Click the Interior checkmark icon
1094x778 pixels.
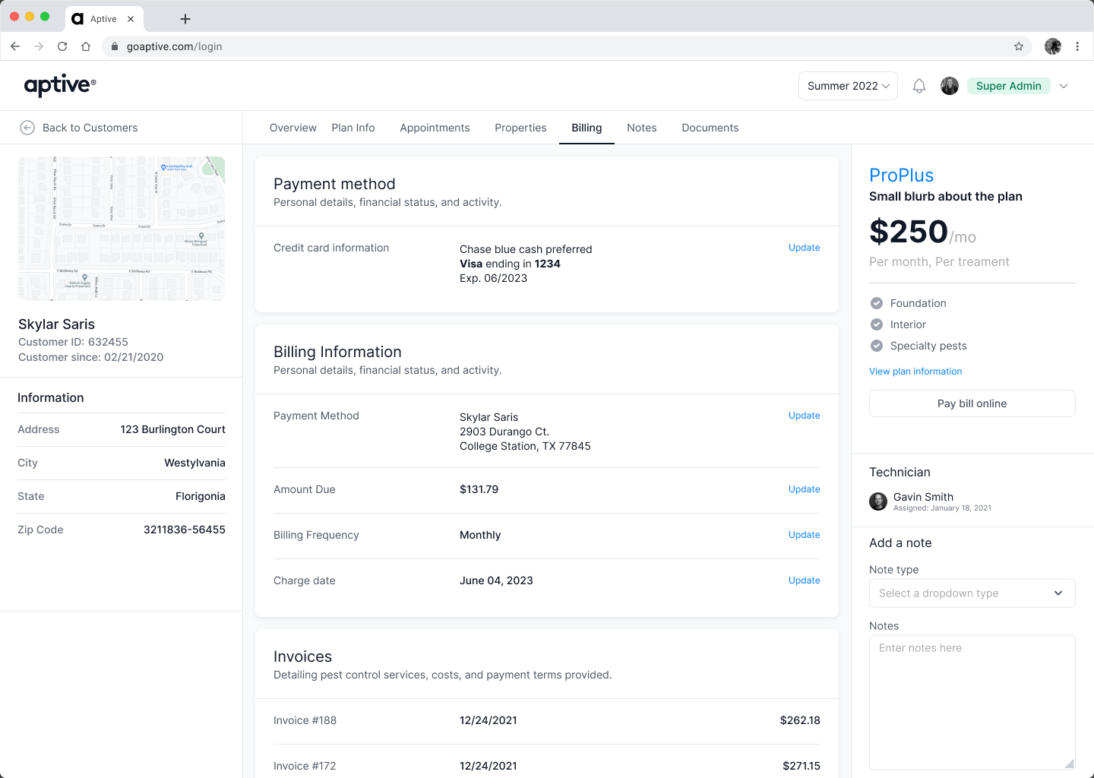877,324
